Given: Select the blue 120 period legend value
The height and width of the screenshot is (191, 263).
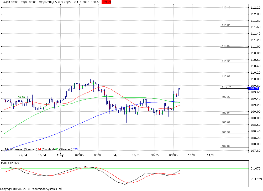Looking at the screenshot, I should coord(75,149).
